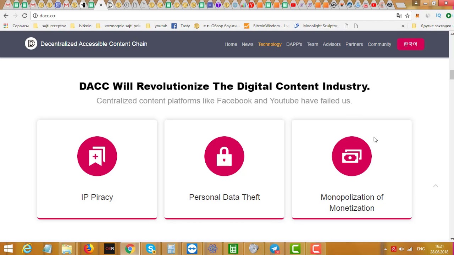Reload the page with the refresh icon
The image size is (454, 255).
coord(24,16)
